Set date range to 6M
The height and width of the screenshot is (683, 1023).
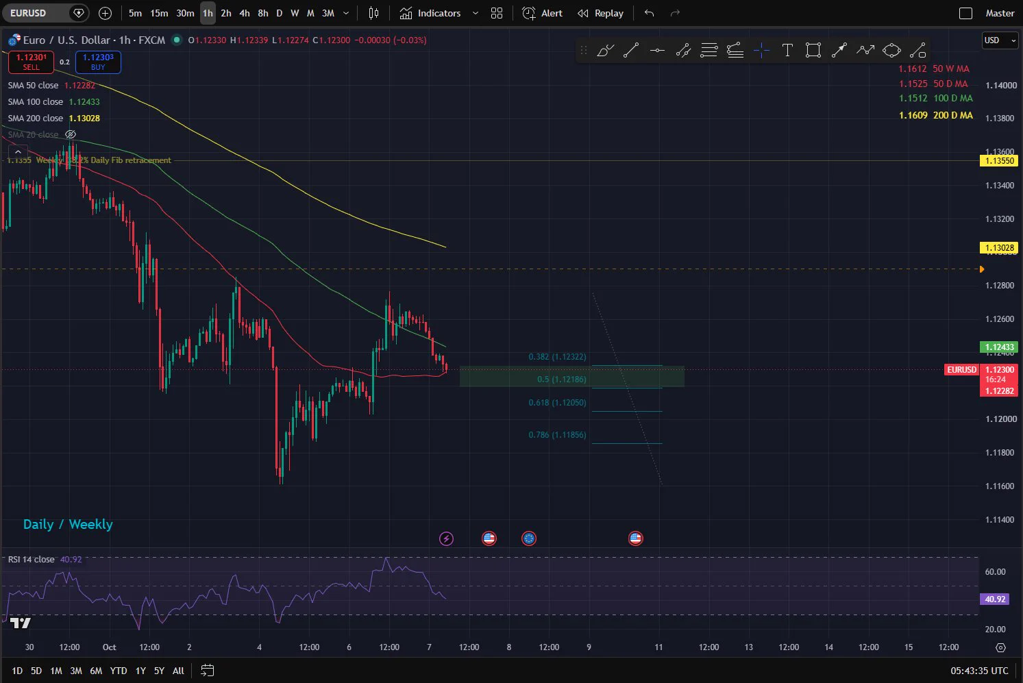tap(96, 671)
